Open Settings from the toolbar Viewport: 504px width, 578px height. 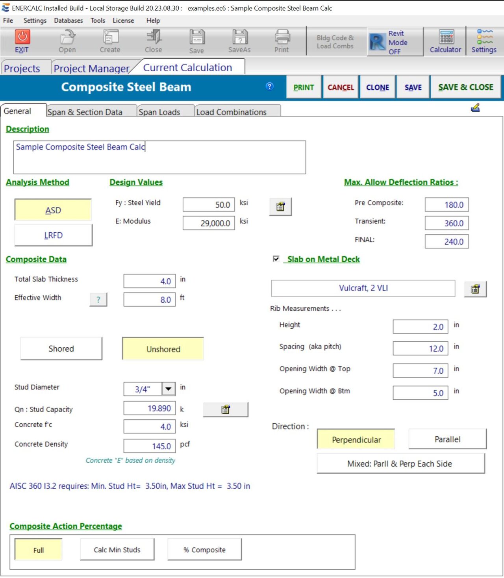click(484, 41)
